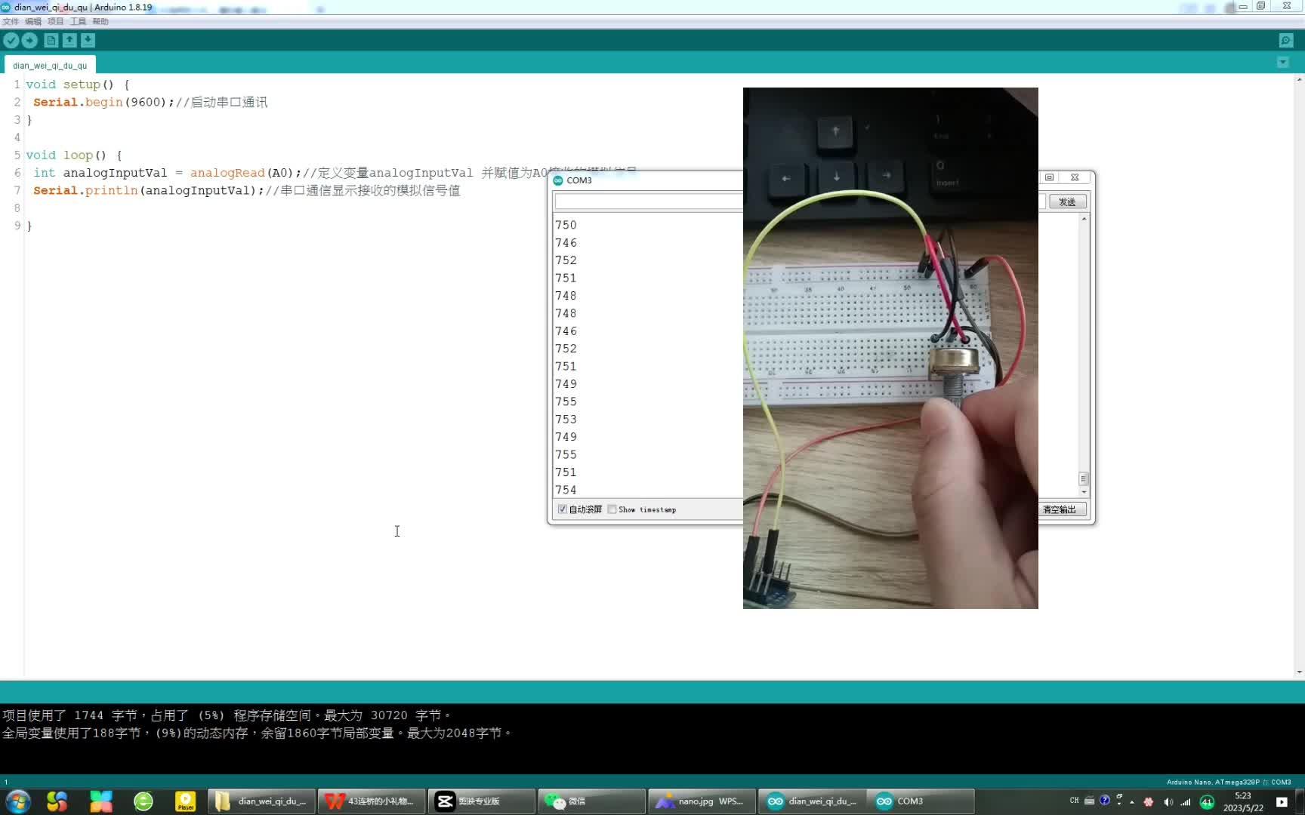Click the Verify sketch checkmark icon
The width and height of the screenshot is (1305, 815).
[x=11, y=40]
